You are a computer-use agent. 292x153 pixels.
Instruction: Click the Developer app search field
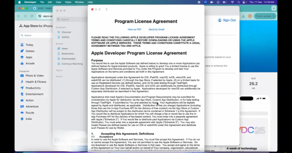coord(72,19)
